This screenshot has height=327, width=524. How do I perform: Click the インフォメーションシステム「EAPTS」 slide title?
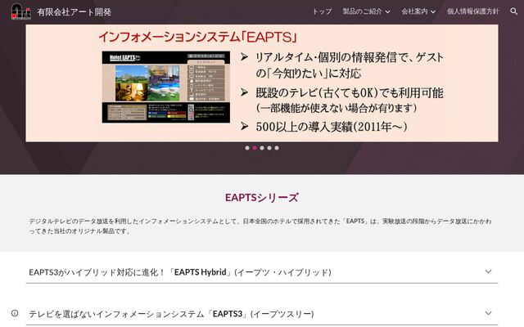pyautogui.click(x=198, y=37)
